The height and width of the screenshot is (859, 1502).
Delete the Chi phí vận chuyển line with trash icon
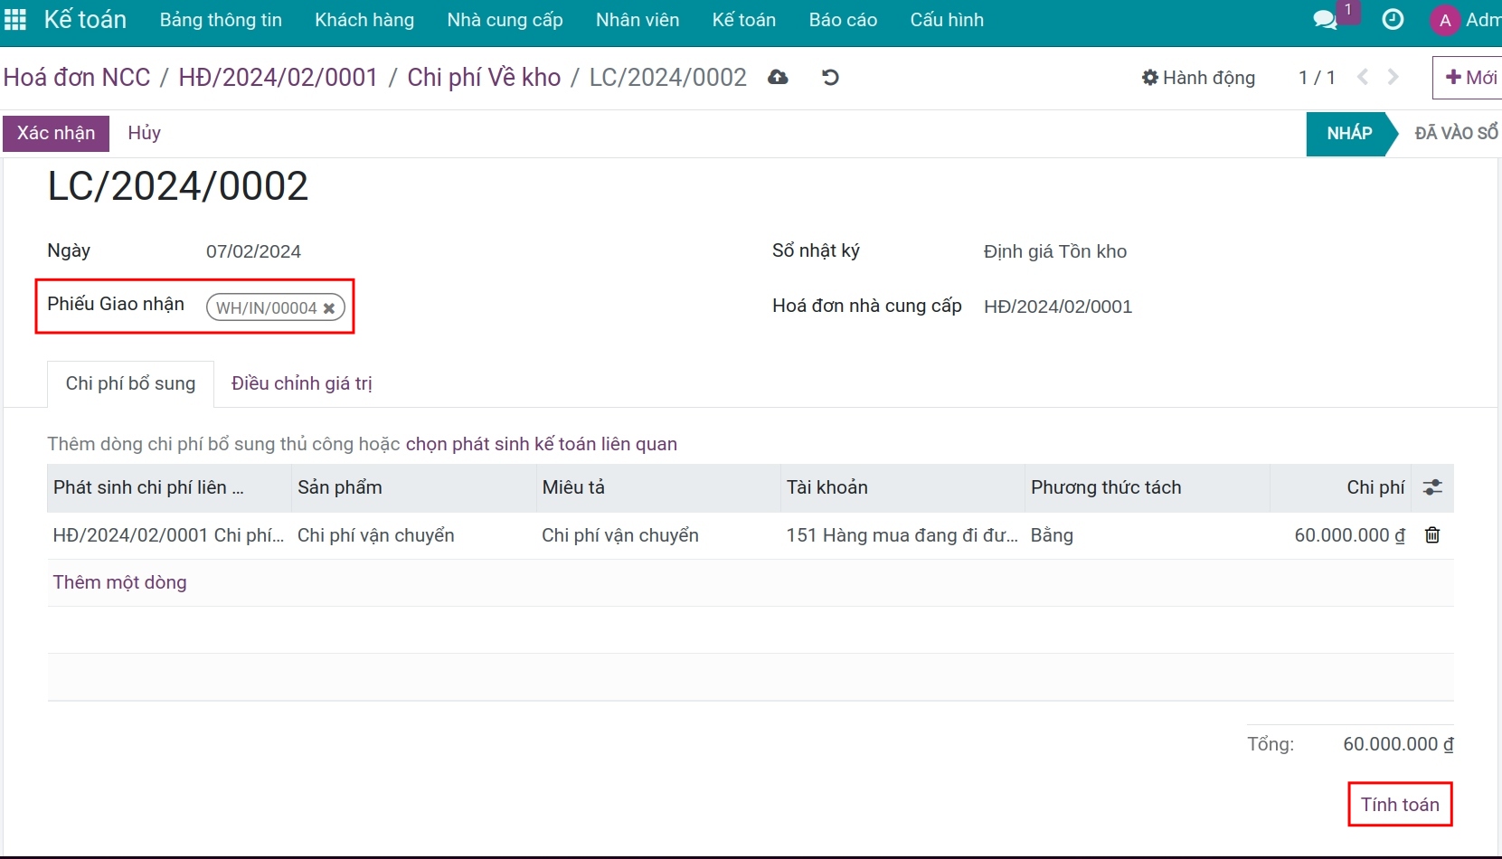[1432, 534]
